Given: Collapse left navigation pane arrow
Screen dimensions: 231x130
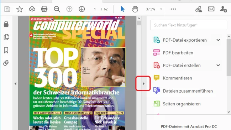Looking at the screenshot, I should pyautogui.click(x=15, y=84).
